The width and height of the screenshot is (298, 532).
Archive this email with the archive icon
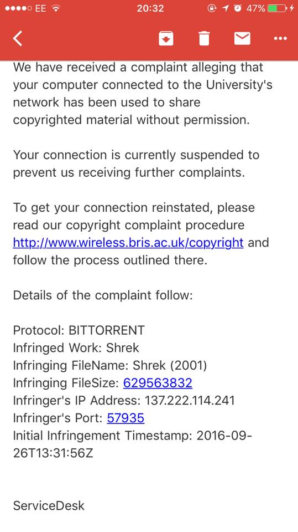[x=166, y=38]
